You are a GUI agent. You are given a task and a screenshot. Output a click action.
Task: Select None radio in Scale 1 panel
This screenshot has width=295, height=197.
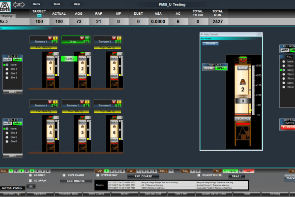click(7, 65)
